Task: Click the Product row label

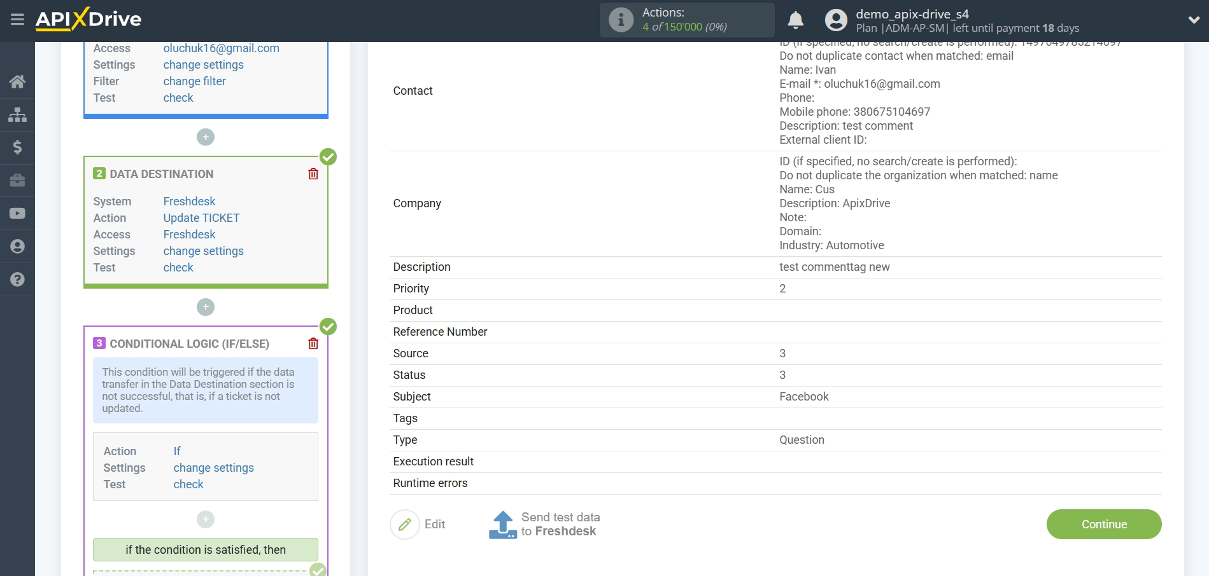Action: pyautogui.click(x=413, y=310)
